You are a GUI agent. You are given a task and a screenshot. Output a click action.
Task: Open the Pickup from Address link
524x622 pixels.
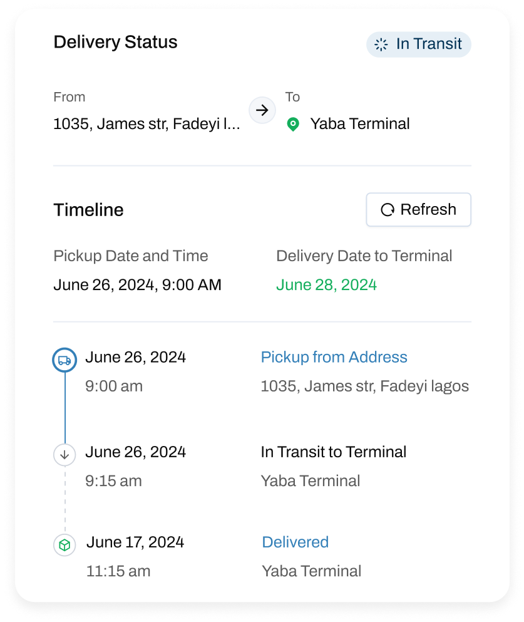(x=334, y=357)
